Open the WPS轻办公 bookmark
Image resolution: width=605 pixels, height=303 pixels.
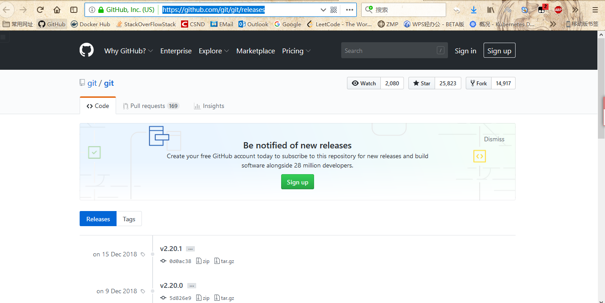pyautogui.click(x=434, y=24)
